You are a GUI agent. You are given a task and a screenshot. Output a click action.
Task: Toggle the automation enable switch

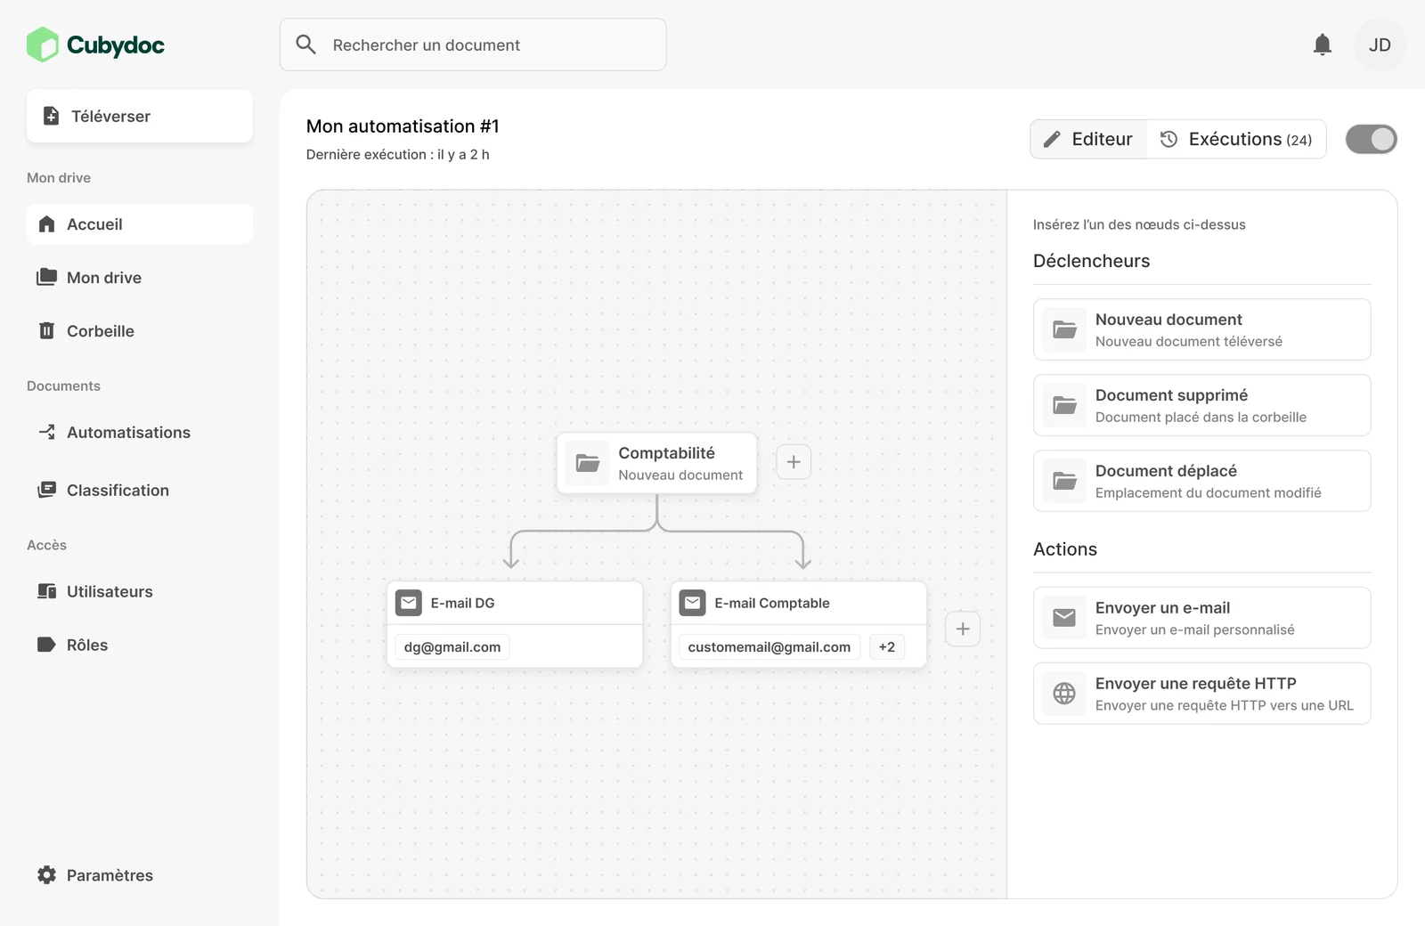(1371, 139)
